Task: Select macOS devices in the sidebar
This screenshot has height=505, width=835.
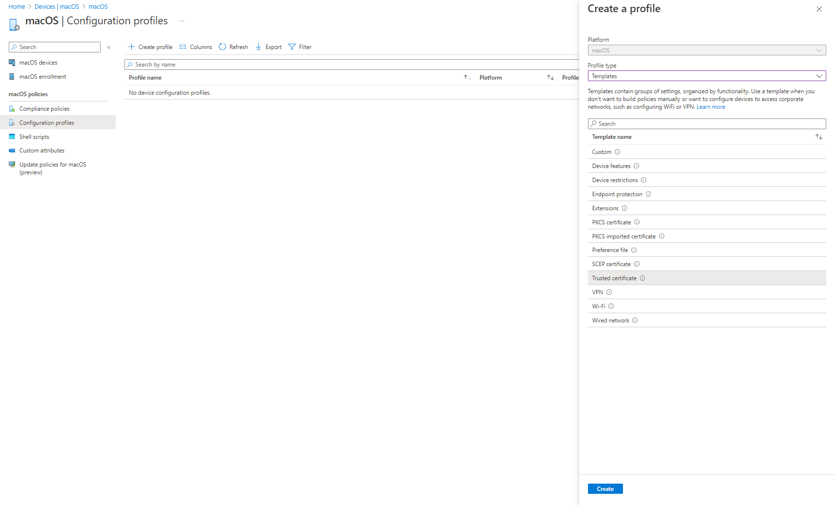Action: click(38, 62)
